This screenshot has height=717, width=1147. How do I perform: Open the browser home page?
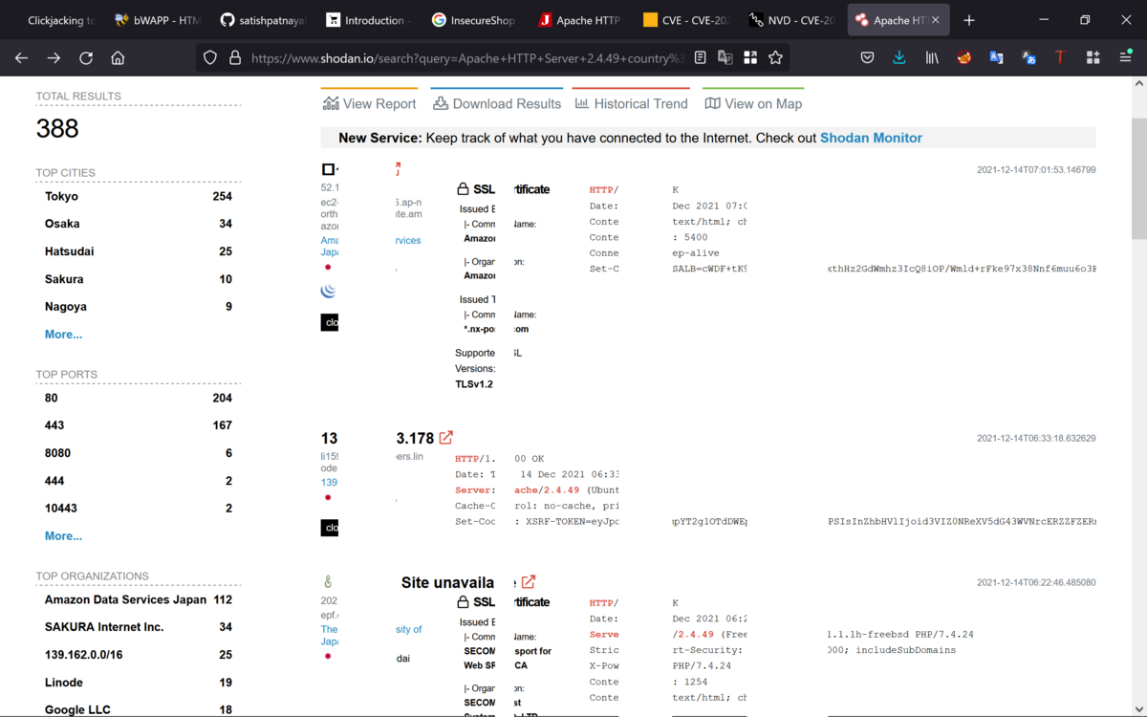tap(118, 58)
